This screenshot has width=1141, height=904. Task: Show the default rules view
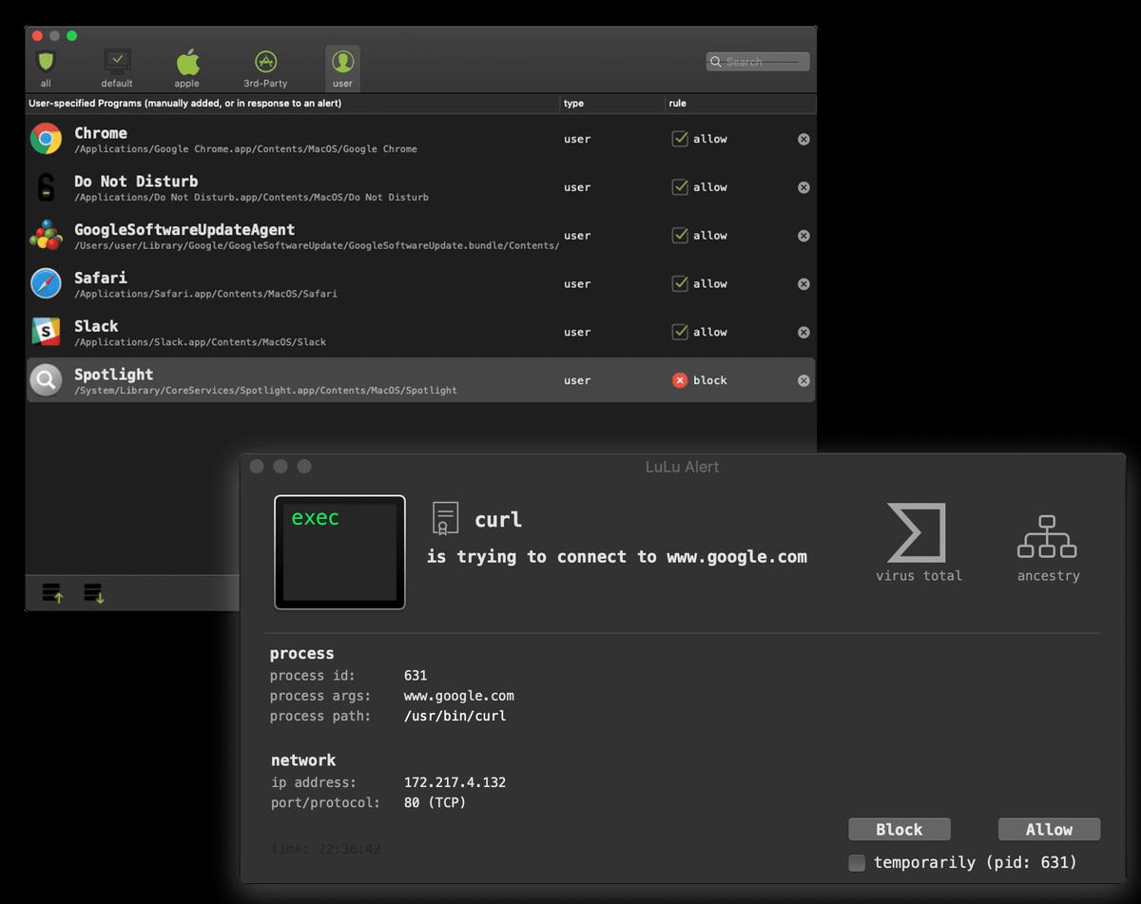[x=116, y=61]
